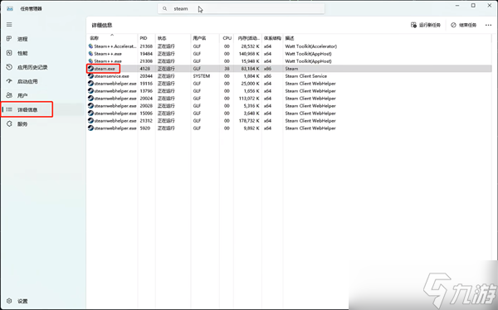Click the 用户 people icon in sidebar
498x310 pixels.
[9, 95]
